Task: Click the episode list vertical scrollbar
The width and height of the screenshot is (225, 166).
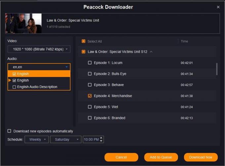Action: [x=217, y=69]
